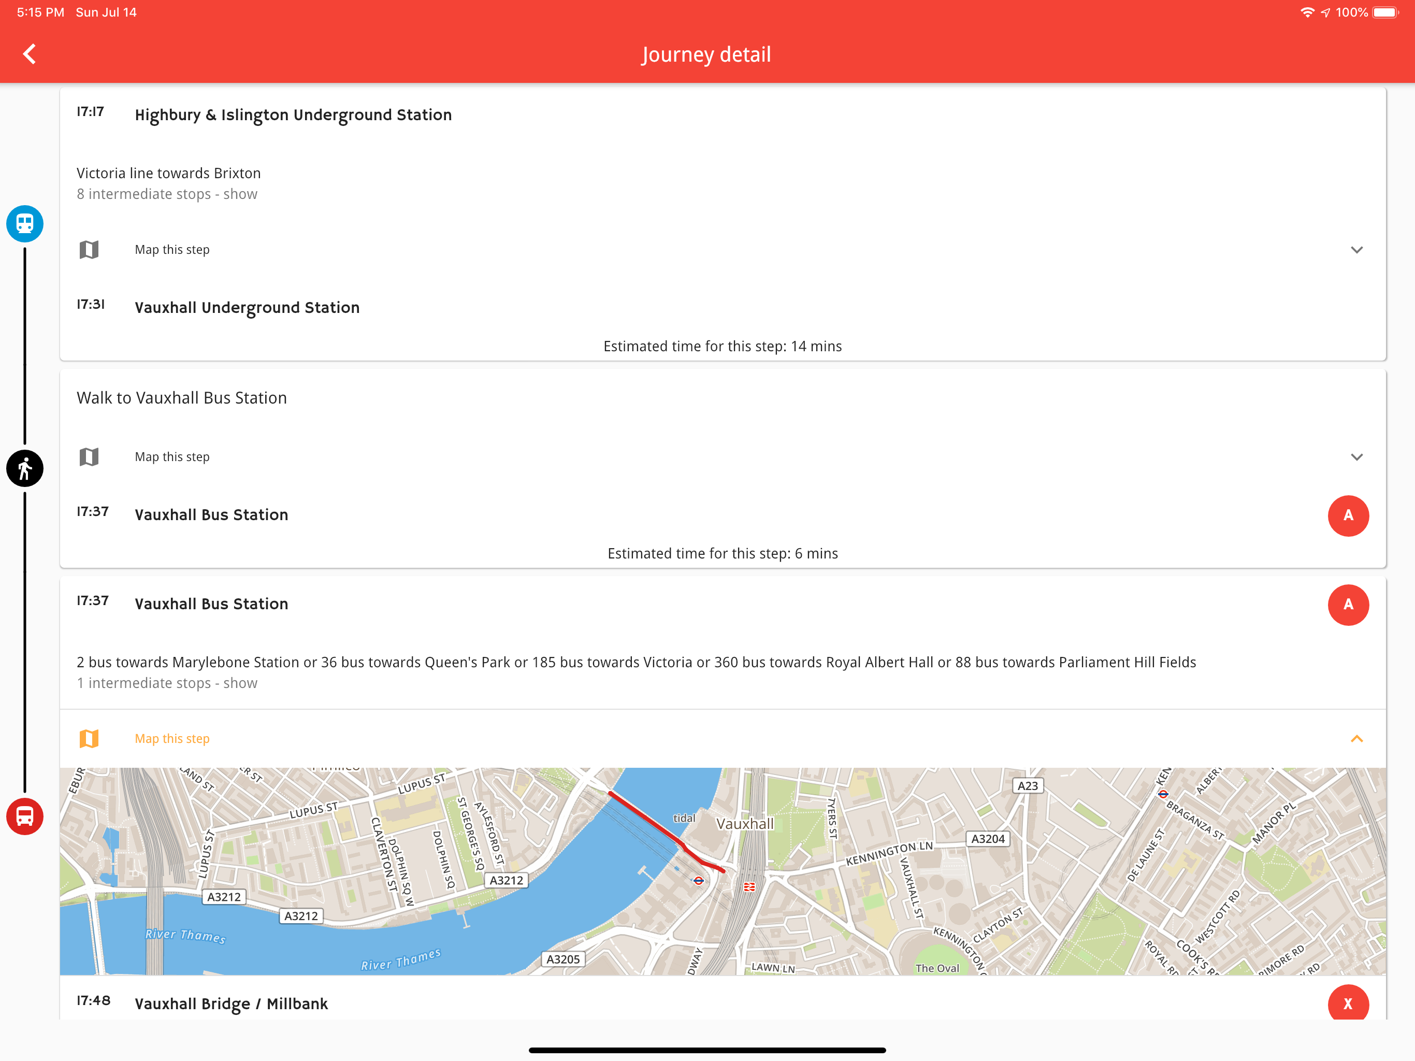Viewport: 1415px width, 1061px height.
Task: Tap the A23 road badge on map
Action: 1028,785
